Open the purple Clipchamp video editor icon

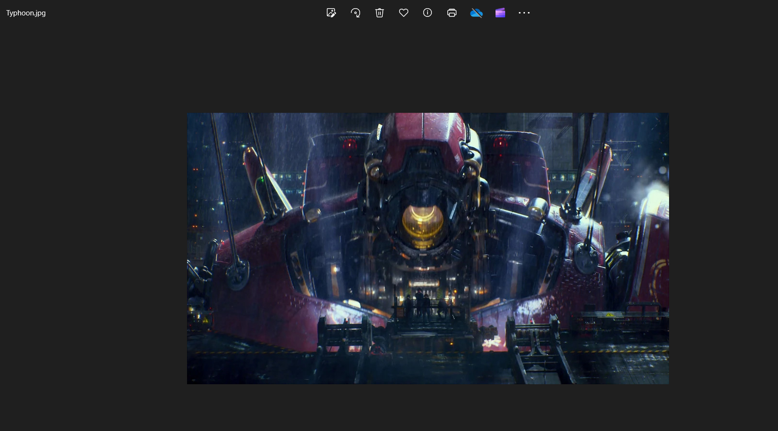click(x=500, y=13)
